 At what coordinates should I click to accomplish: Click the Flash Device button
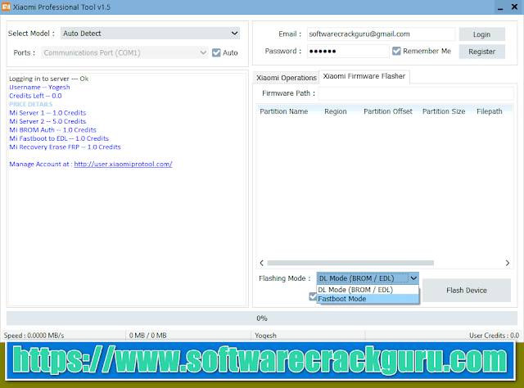pyautogui.click(x=466, y=291)
